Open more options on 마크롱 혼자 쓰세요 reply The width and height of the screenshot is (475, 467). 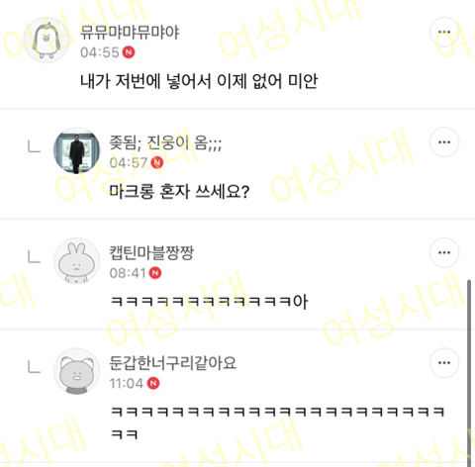tap(444, 142)
